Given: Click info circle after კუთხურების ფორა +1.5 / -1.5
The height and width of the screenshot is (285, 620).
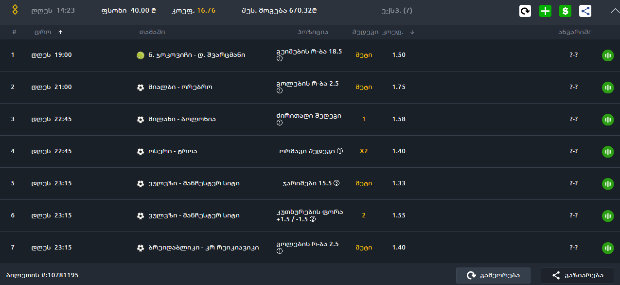Looking at the screenshot, I should click(x=313, y=219).
